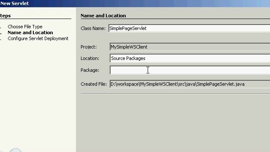Screen dimensions: 270x152
Task: Select the Name and Location step in the list
Action: (30, 33)
